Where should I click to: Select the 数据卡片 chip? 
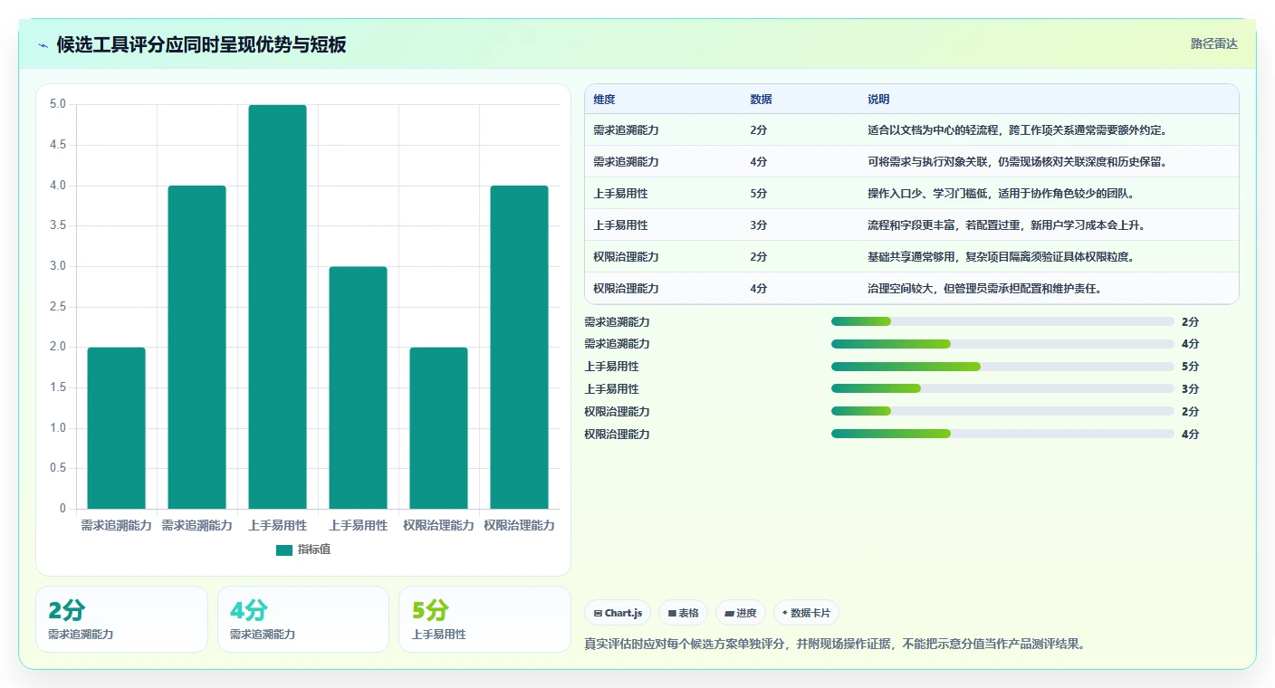pos(806,613)
